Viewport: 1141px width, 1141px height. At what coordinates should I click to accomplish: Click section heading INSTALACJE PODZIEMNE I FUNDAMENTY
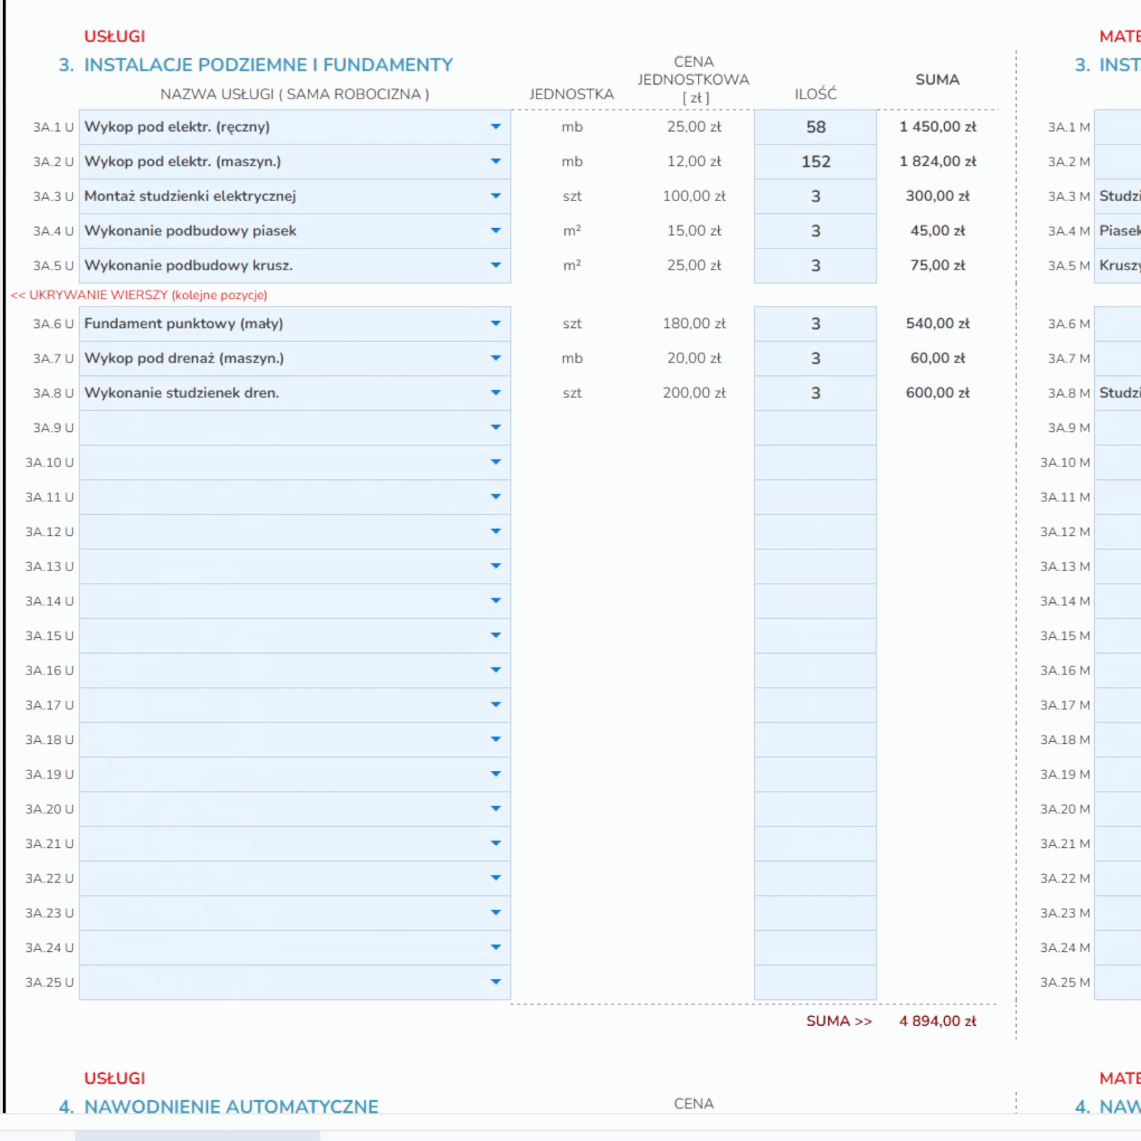268,65
